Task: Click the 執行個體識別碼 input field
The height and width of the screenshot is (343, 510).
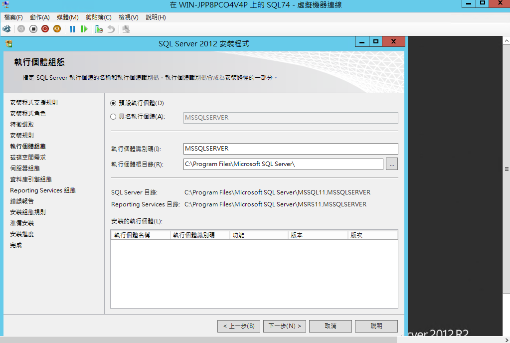Action: (291, 149)
